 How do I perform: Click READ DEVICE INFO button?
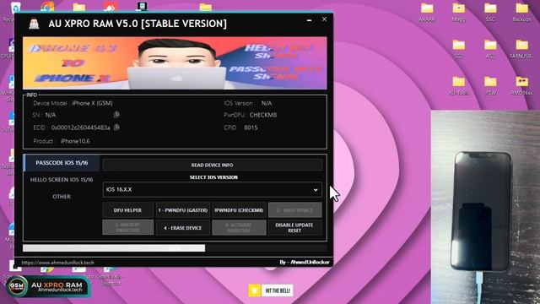tap(212, 166)
